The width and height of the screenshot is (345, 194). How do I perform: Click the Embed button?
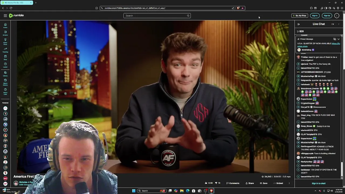click(x=278, y=183)
